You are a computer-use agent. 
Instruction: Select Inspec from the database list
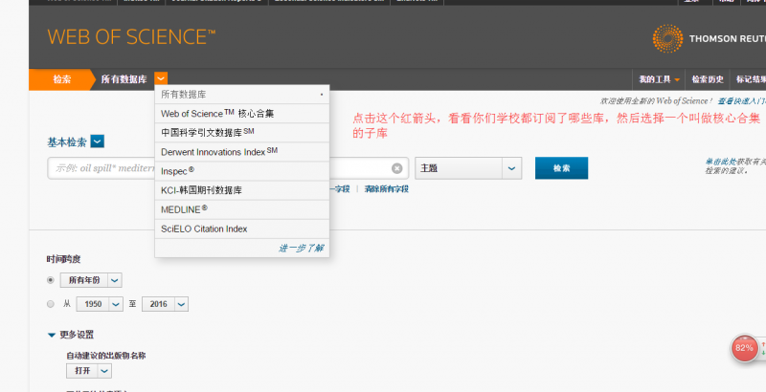point(242,171)
